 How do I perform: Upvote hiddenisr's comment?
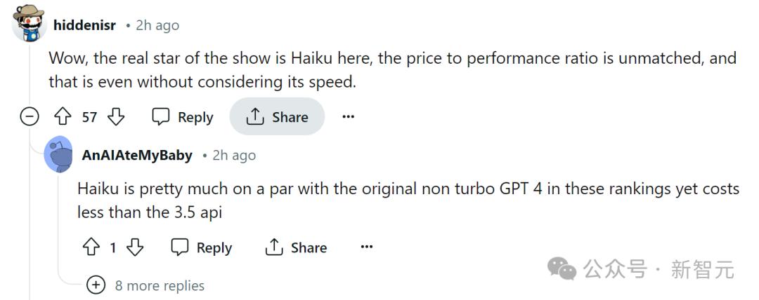tap(63, 117)
